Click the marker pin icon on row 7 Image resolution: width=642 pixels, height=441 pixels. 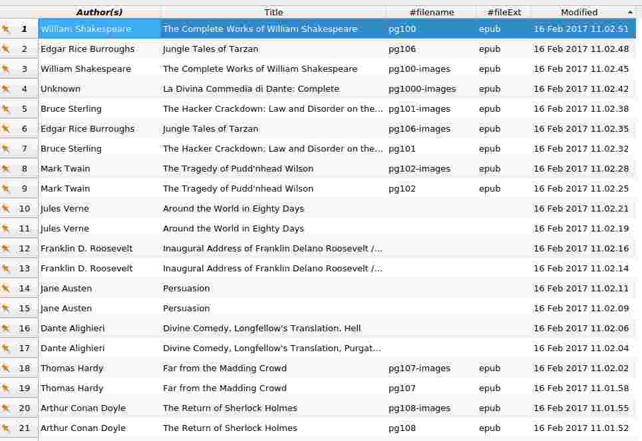[5, 148]
